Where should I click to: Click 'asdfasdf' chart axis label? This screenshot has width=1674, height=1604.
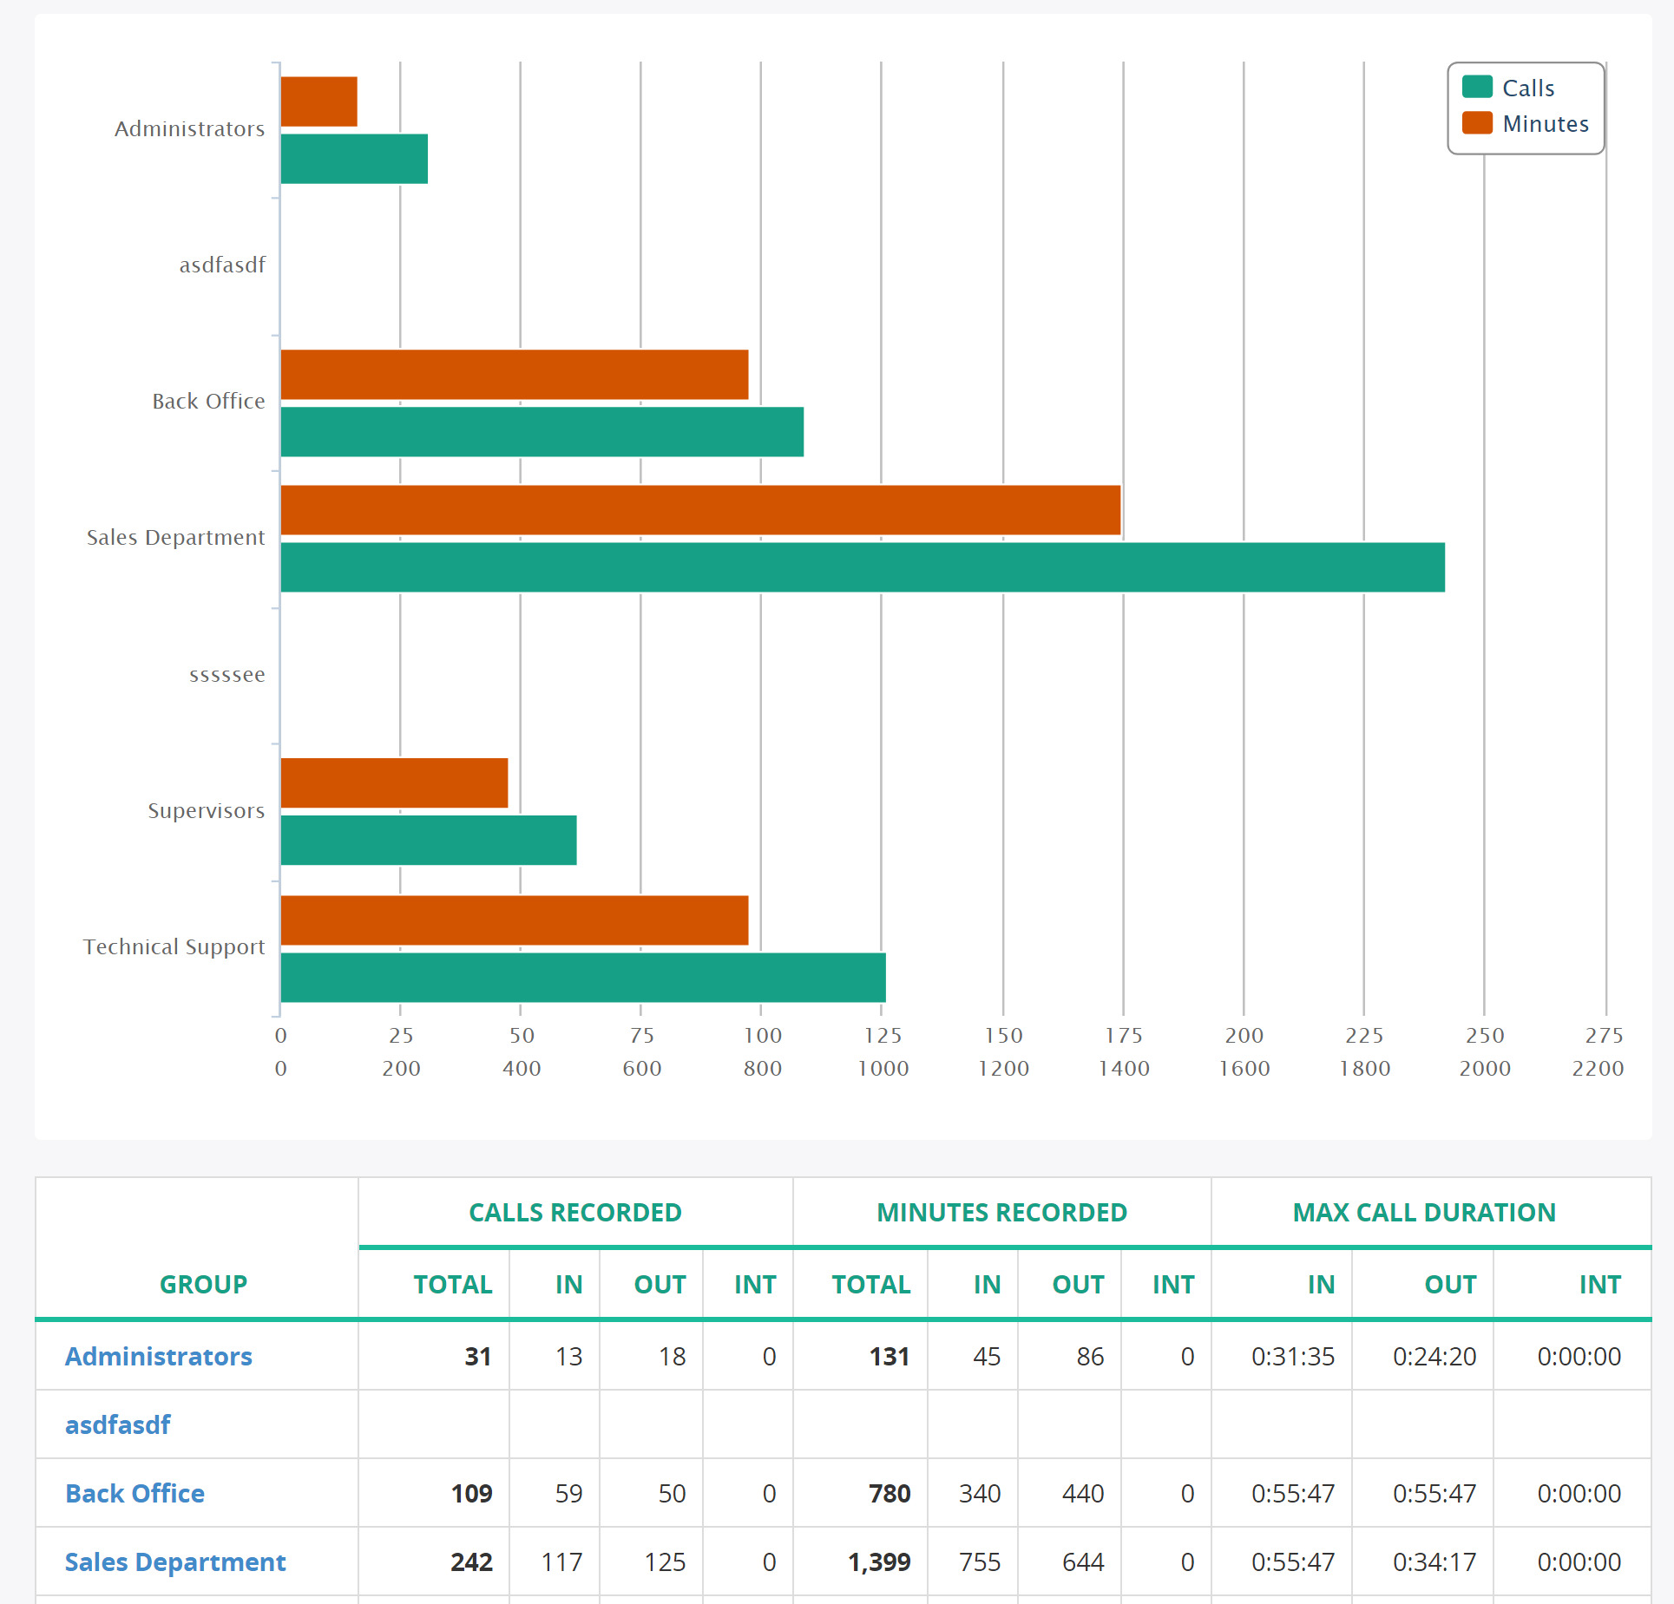pos(222,265)
